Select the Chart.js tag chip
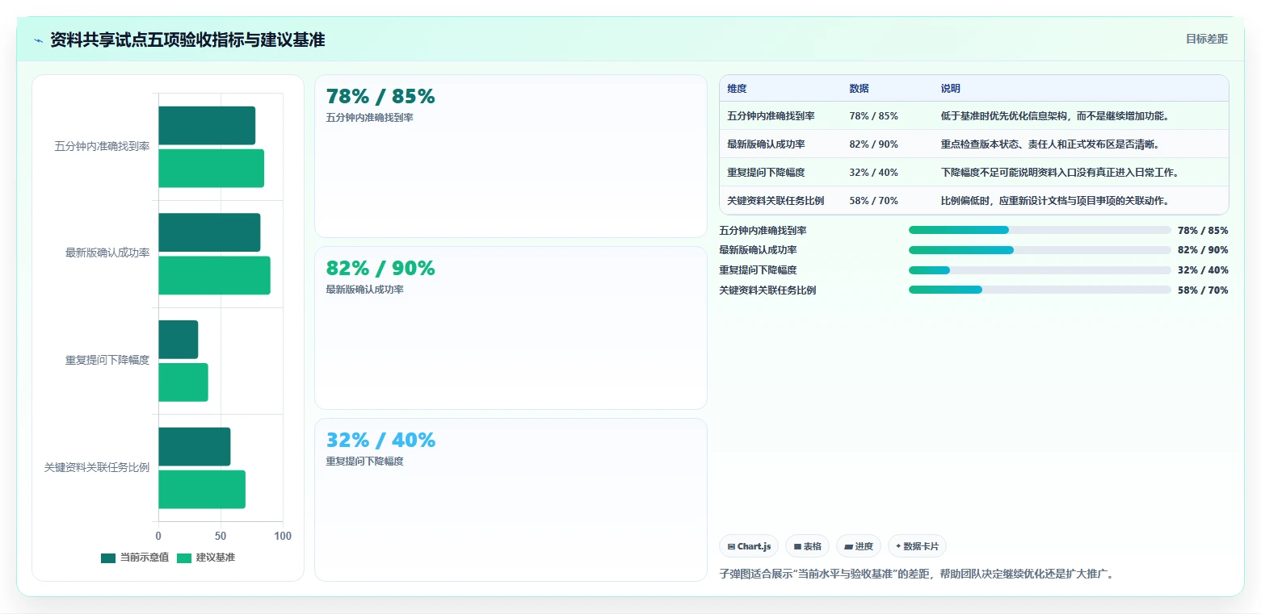This screenshot has width=1261, height=614. coord(749,546)
